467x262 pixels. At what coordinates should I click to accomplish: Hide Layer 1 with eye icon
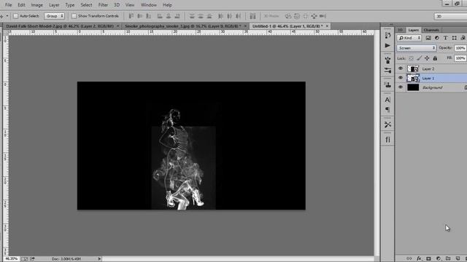coord(401,78)
